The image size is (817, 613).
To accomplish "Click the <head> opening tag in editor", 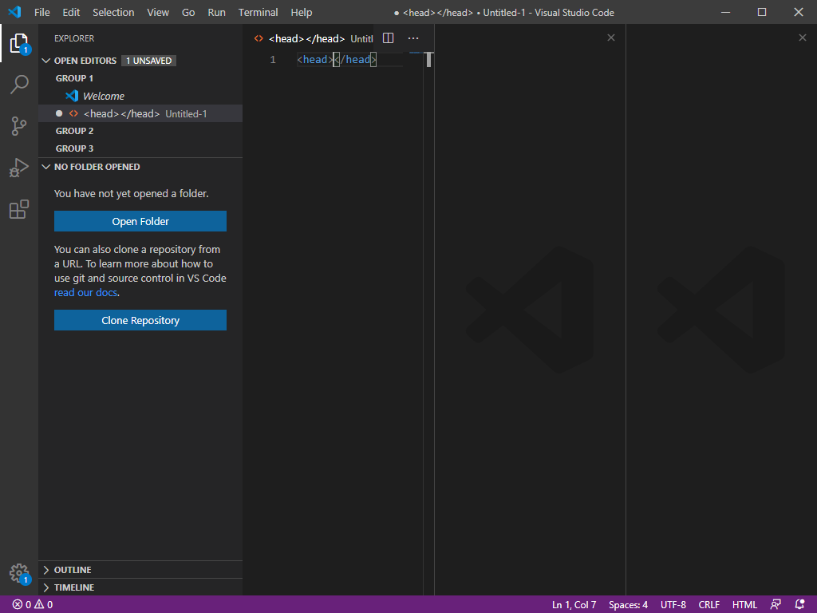I will [x=314, y=59].
